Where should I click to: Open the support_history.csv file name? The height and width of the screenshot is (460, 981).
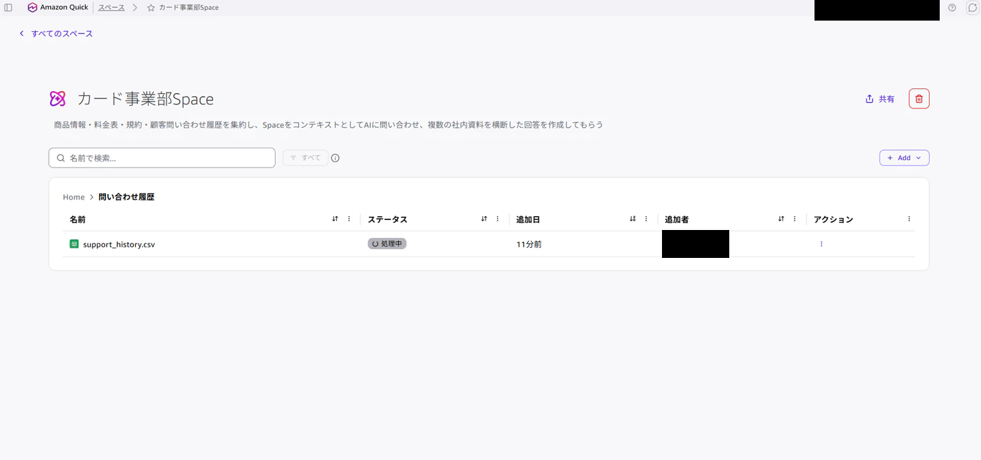pos(119,245)
